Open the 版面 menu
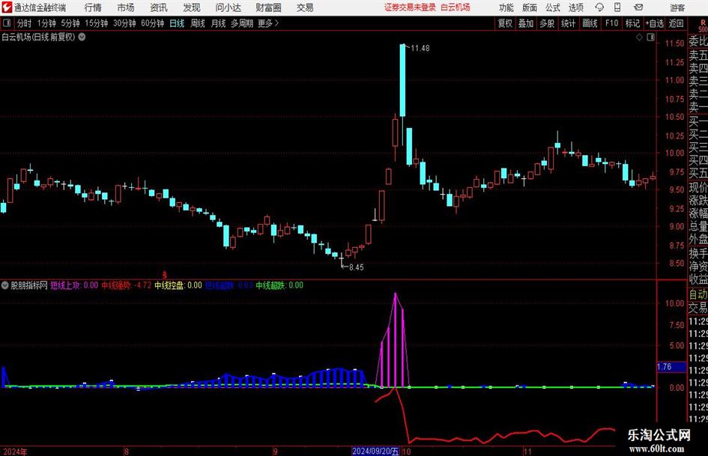The height and width of the screenshot is (456, 708). pyautogui.click(x=530, y=7)
